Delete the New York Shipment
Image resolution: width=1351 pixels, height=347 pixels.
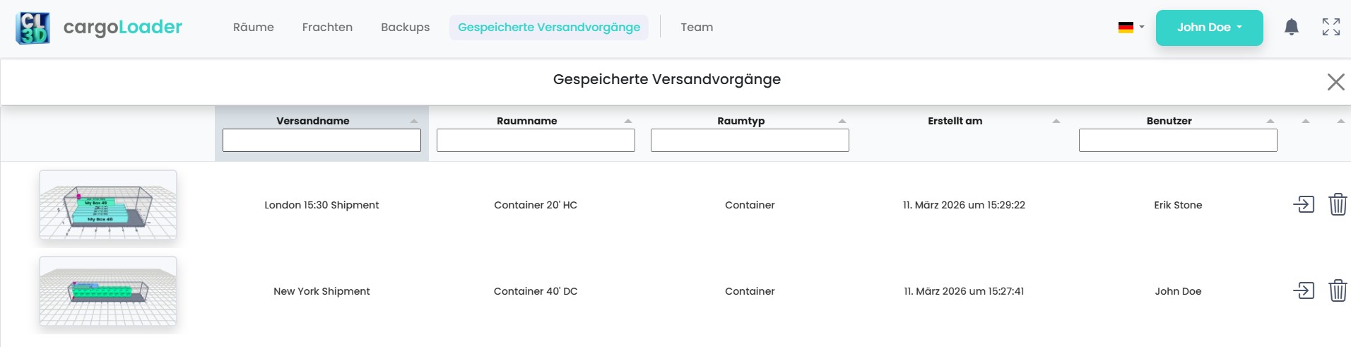click(1338, 291)
